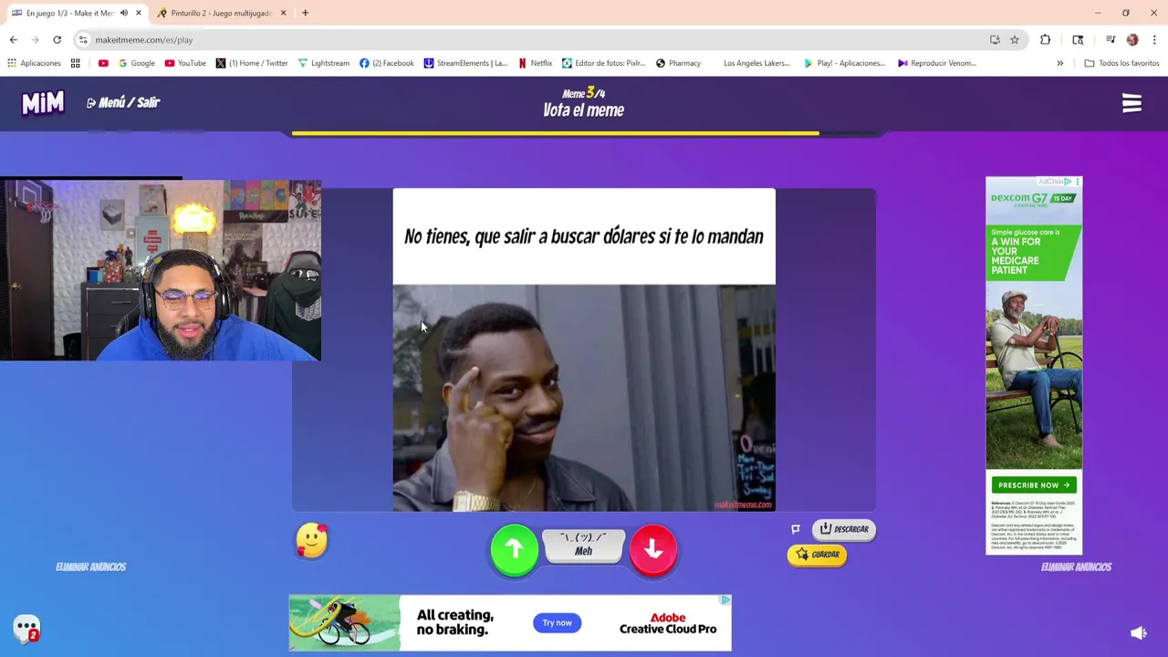Click right Eliminar Anuncios link

(1076, 567)
